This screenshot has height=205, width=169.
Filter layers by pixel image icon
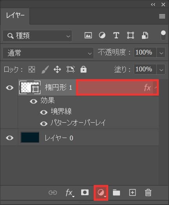point(88,35)
